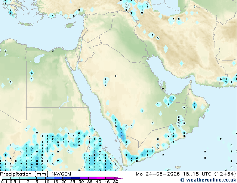The height and width of the screenshot is (183, 237).
Task: Pick the 20–25 mm legend swatch
Action: (x=67, y=178)
